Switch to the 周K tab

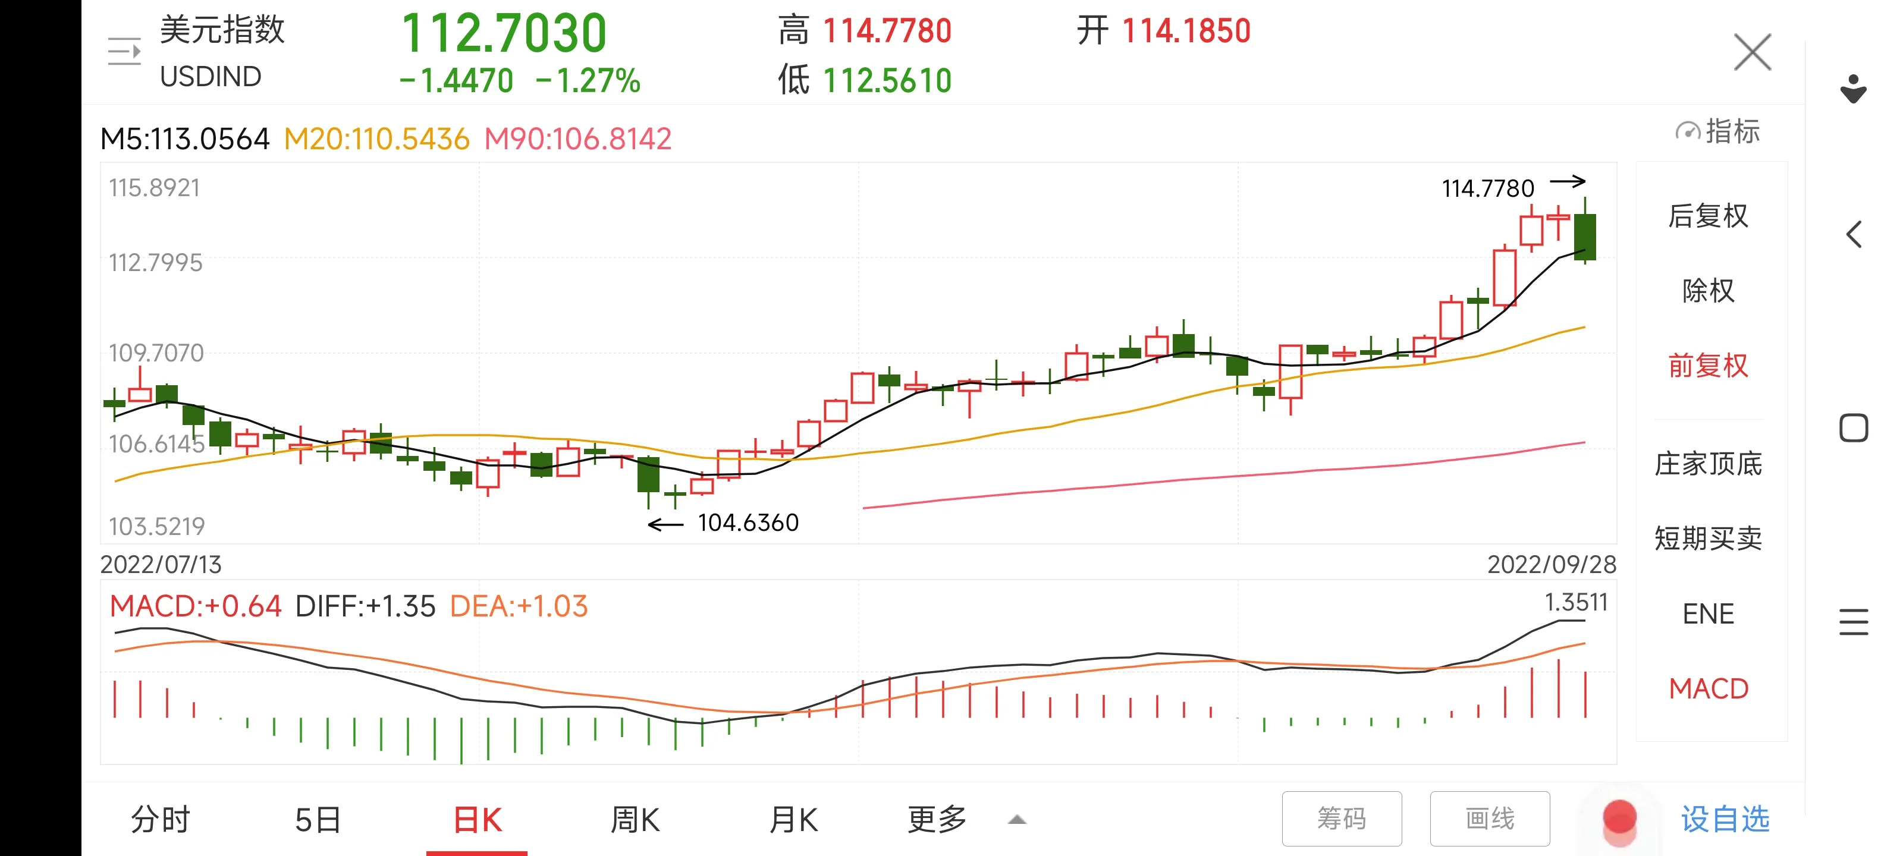tap(635, 819)
